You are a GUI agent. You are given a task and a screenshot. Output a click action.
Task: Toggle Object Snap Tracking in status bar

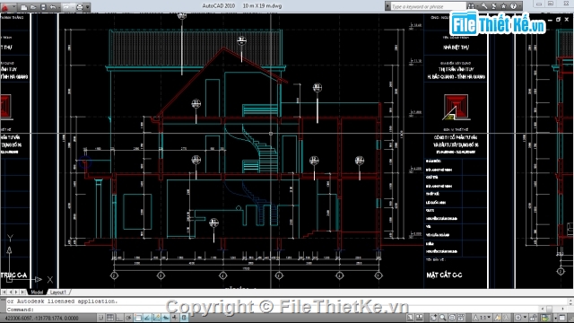pyautogui.click(x=147, y=318)
